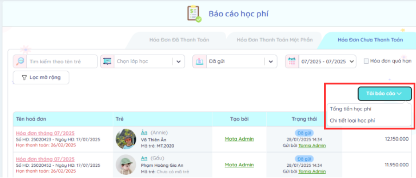Click the tuition report clipboard icon
The image size is (416, 178).
point(194,14)
